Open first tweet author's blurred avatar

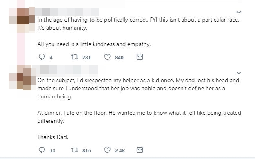click(x=22, y=20)
